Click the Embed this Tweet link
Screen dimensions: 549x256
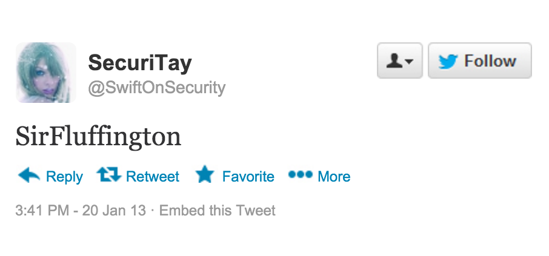(x=217, y=211)
